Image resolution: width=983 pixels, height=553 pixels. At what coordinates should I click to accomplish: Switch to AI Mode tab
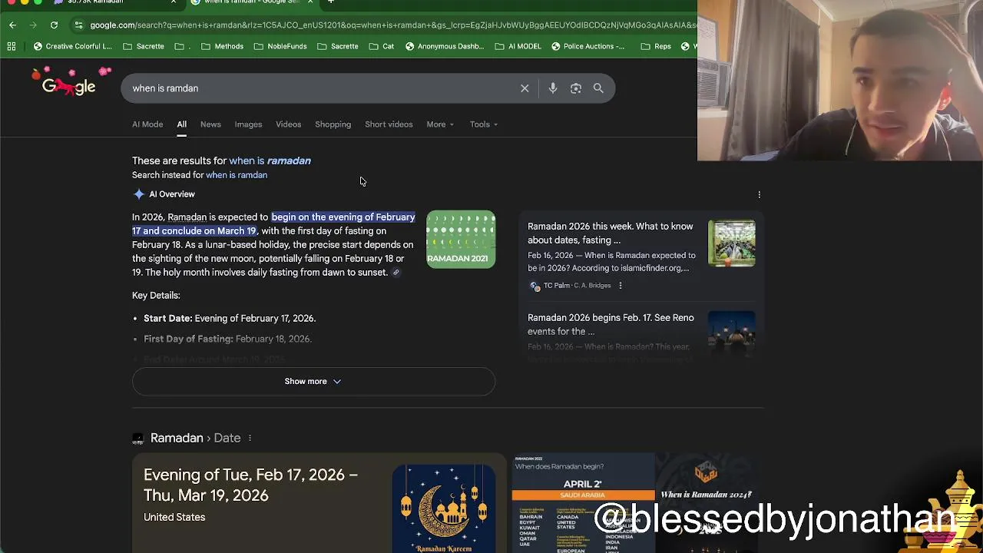pyautogui.click(x=147, y=124)
